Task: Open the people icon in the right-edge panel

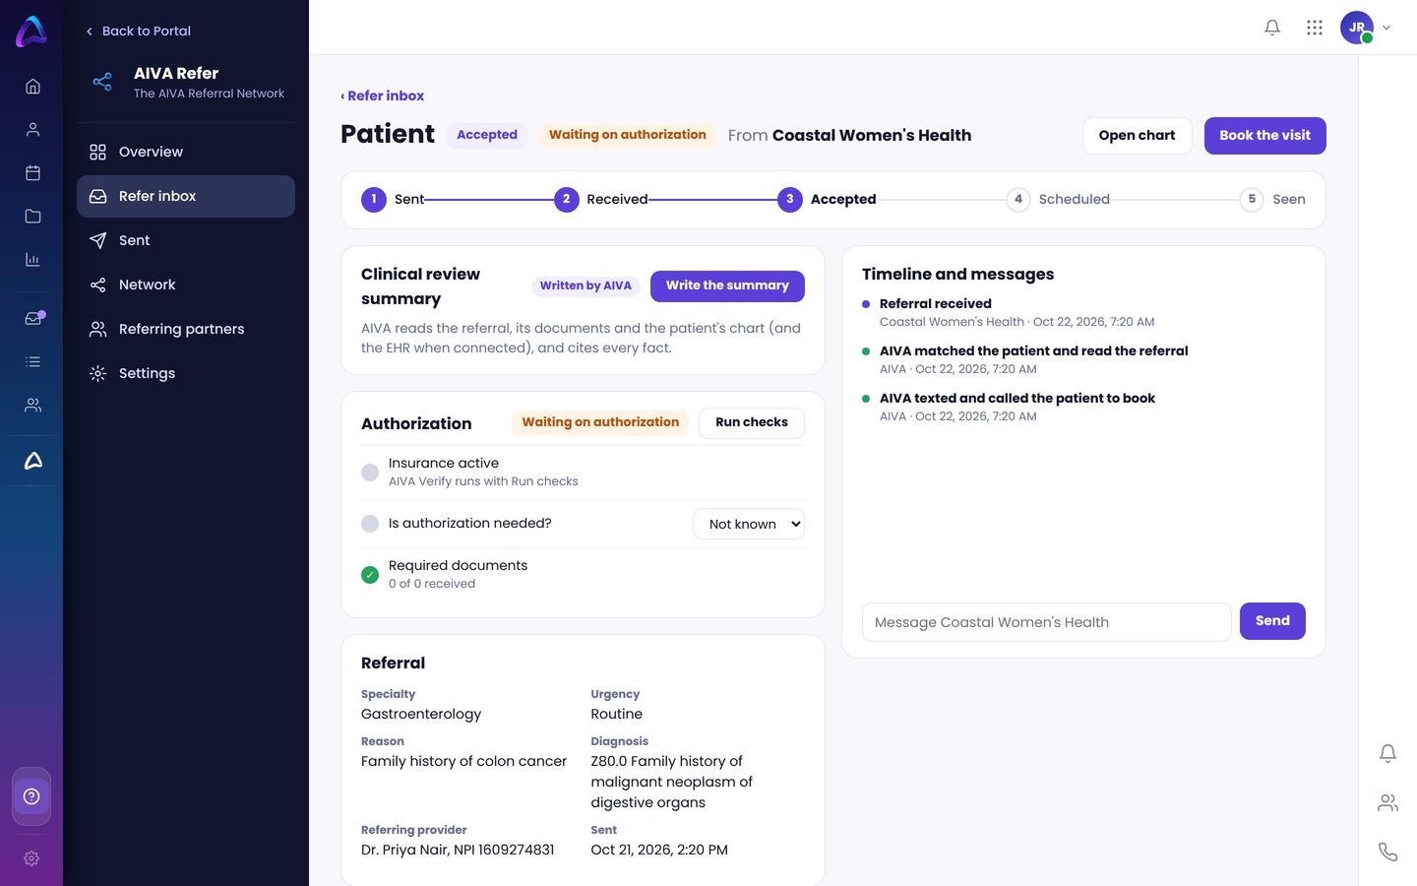Action: point(1387,803)
